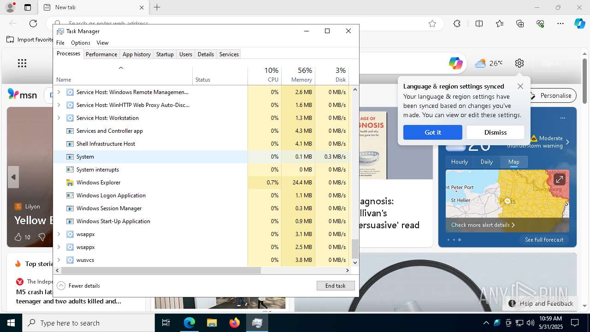The width and height of the screenshot is (590, 332).
Task: Switch to the Performance tab
Action: (101, 54)
